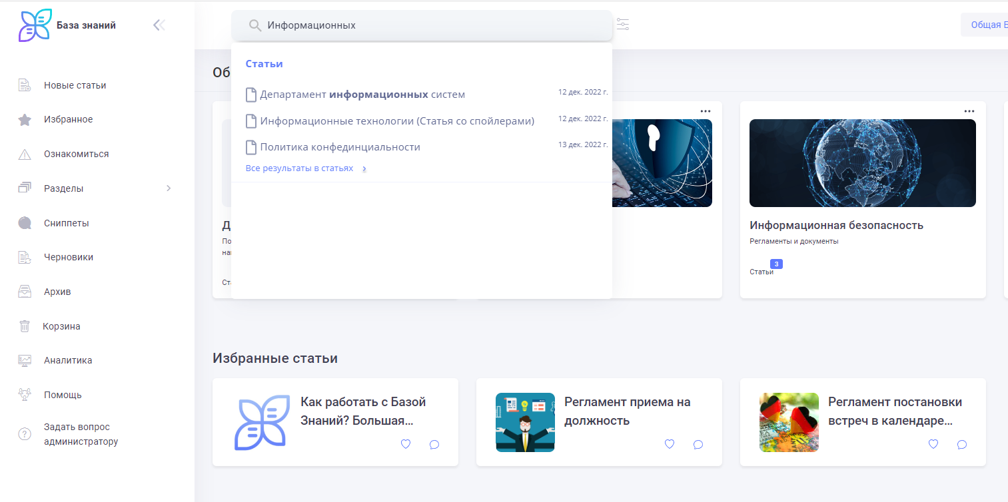Image resolution: width=1008 pixels, height=502 pixels.
Task: Like the Как работать с Базой Знаний article
Action: click(x=406, y=444)
